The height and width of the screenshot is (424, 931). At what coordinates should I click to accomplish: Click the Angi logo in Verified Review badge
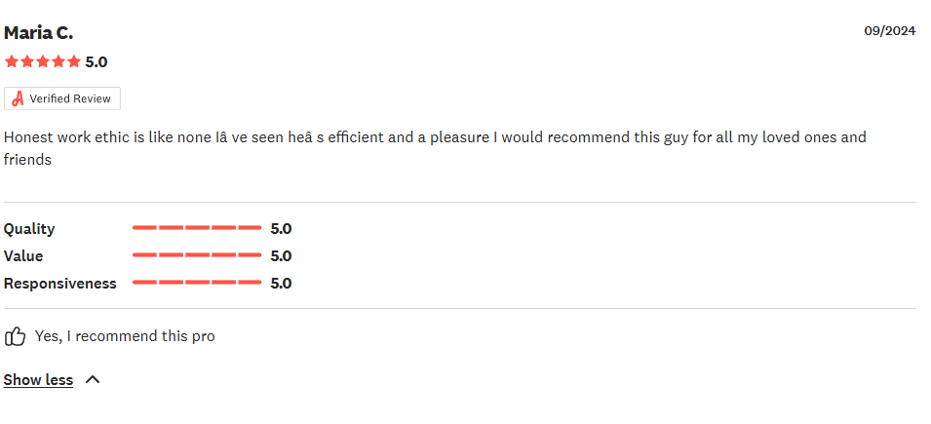click(x=18, y=98)
